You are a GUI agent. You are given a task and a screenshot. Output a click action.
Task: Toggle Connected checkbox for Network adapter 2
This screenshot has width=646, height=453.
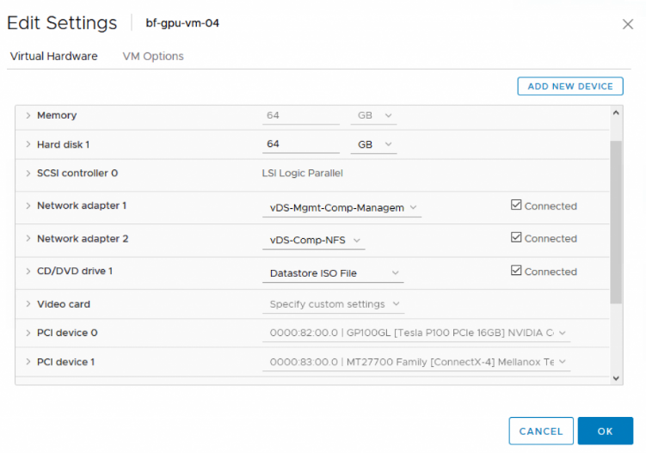[516, 238]
